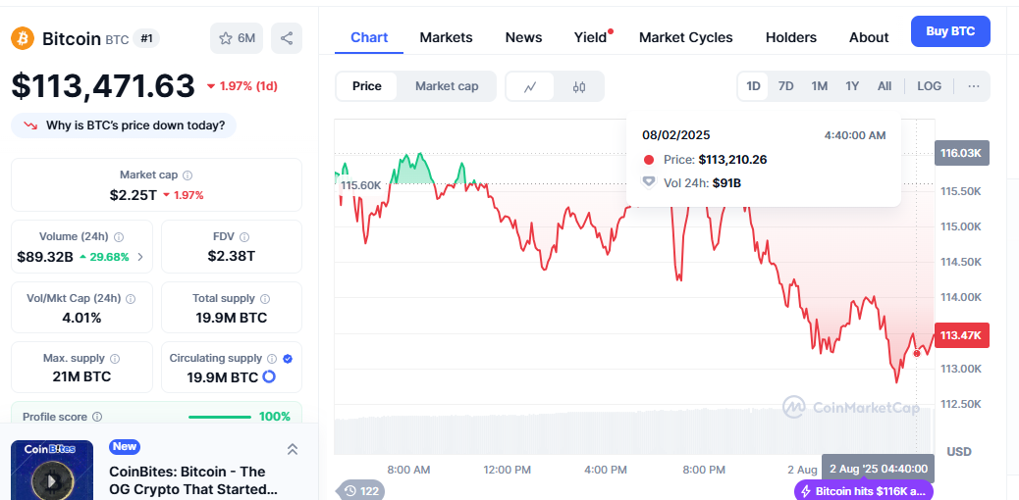Viewport: 1019px width, 500px height.
Task: Select the line chart view icon
Action: (530, 86)
